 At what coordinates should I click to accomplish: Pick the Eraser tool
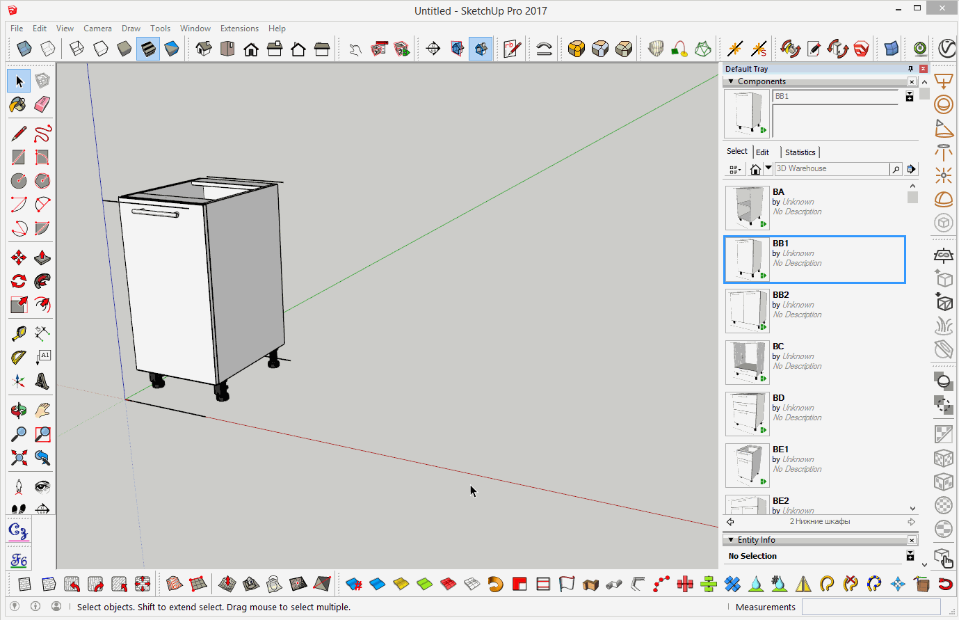pyautogui.click(x=42, y=104)
